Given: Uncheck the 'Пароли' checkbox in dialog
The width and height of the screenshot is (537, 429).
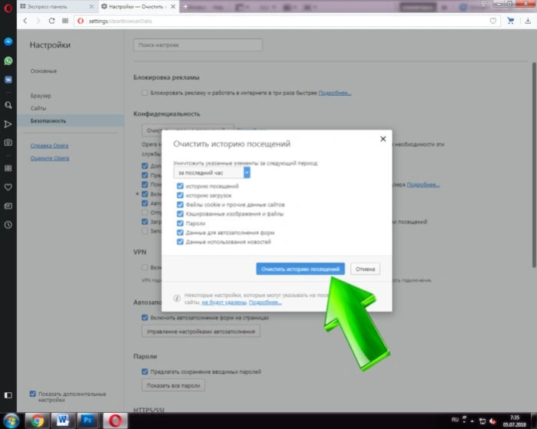Looking at the screenshot, I should pos(180,223).
